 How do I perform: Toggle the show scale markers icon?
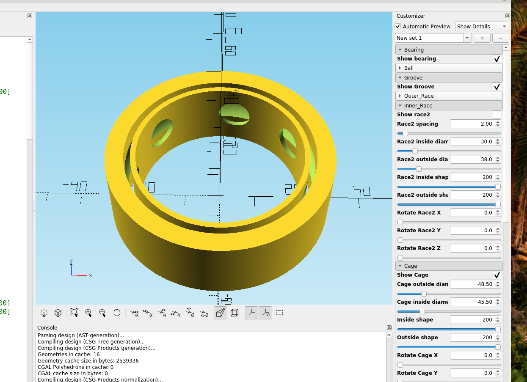coord(265,313)
